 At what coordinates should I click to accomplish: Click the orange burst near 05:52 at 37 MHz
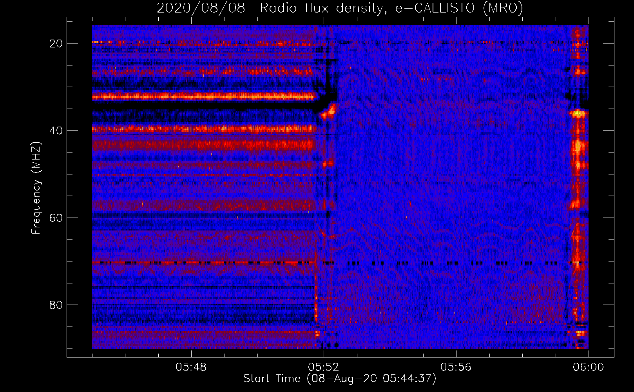328,111
